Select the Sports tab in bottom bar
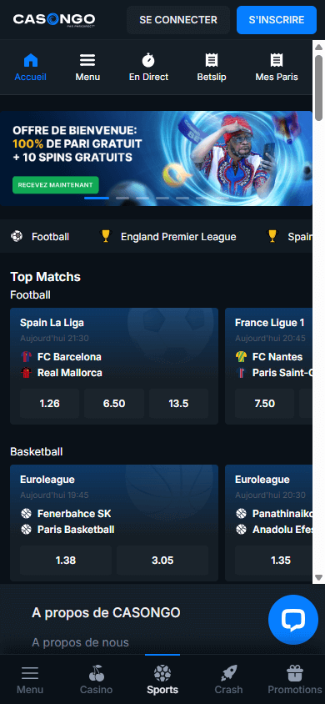This screenshot has width=325, height=704. (162, 680)
